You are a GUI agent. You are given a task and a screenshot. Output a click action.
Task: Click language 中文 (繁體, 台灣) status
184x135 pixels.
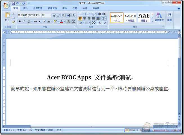[44, 130]
